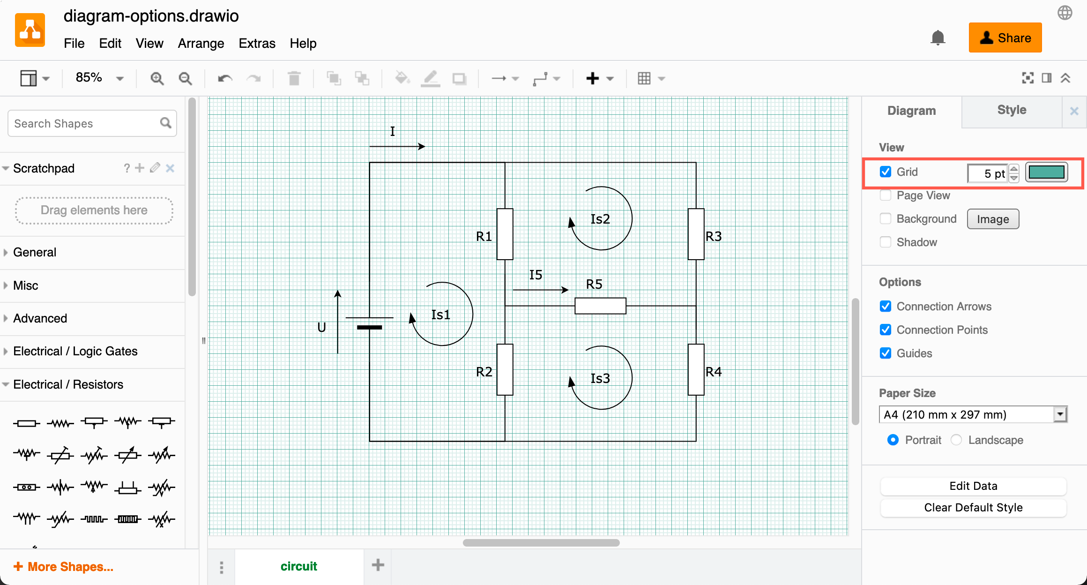Click the notification bell icon

click(x=938, y=37)
